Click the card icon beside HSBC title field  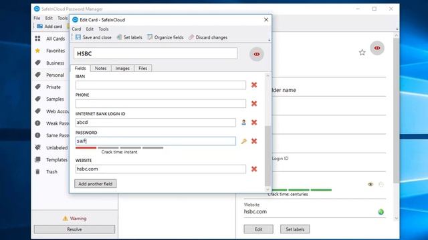[x=257, y=54]
